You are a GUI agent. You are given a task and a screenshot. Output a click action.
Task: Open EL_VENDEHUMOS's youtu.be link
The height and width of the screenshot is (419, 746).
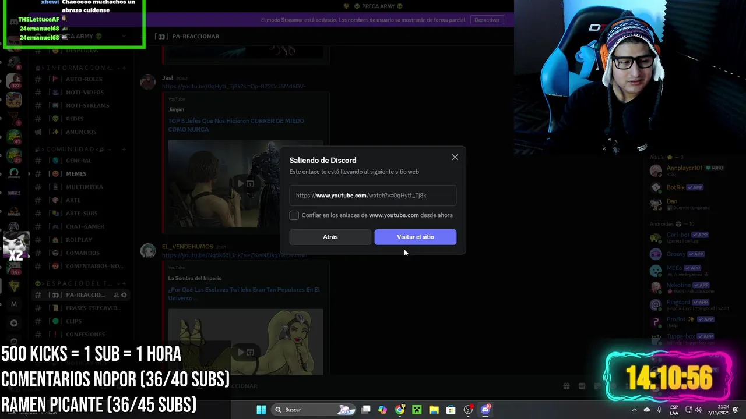(234, 255)
